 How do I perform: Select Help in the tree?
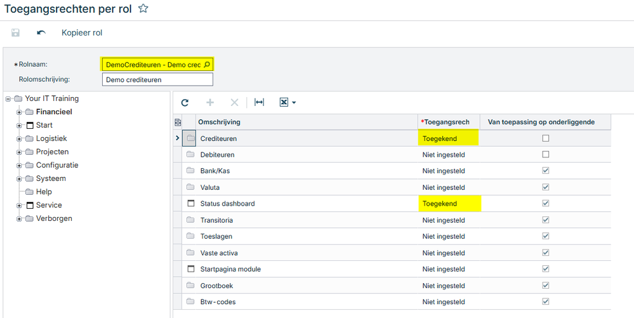[44, 192]
